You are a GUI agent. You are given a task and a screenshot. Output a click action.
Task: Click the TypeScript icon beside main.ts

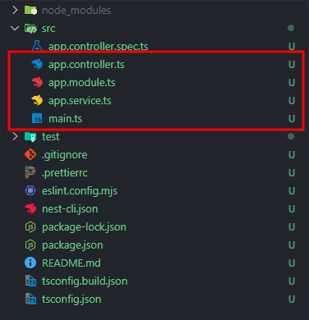37,118
